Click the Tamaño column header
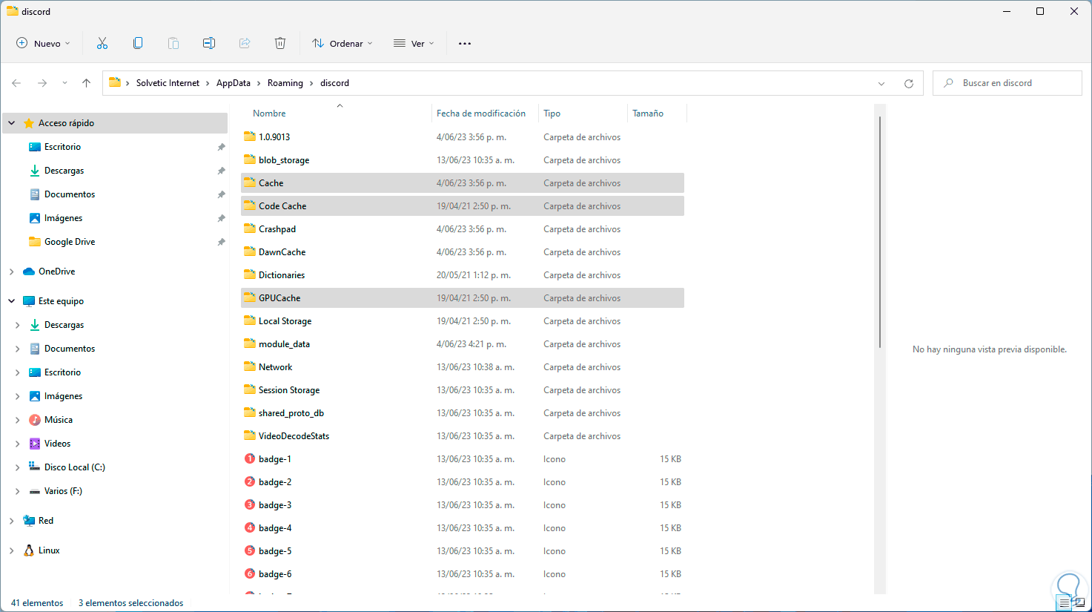 coord(648,113)
